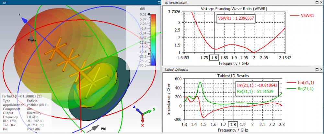Click the VSWR1 : 1.2396567 marker label
Image resolution: width=324 pixels, height=134 pixels.
point(236,18)
